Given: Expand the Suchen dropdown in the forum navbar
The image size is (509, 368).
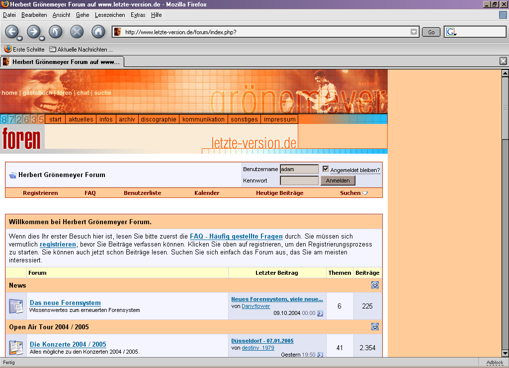Looking at the screenshot, I should (365, 193).
